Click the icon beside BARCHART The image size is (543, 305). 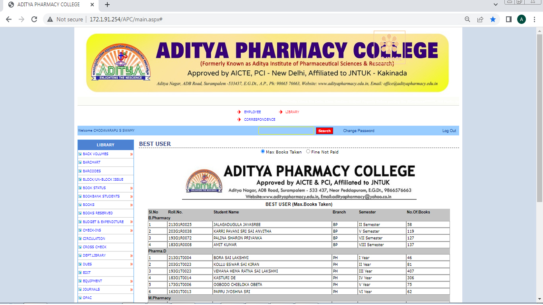pos(80,162)
